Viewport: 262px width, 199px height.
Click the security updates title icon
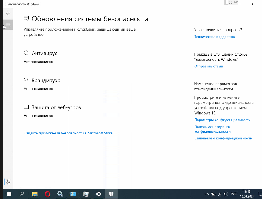[26, 18]
